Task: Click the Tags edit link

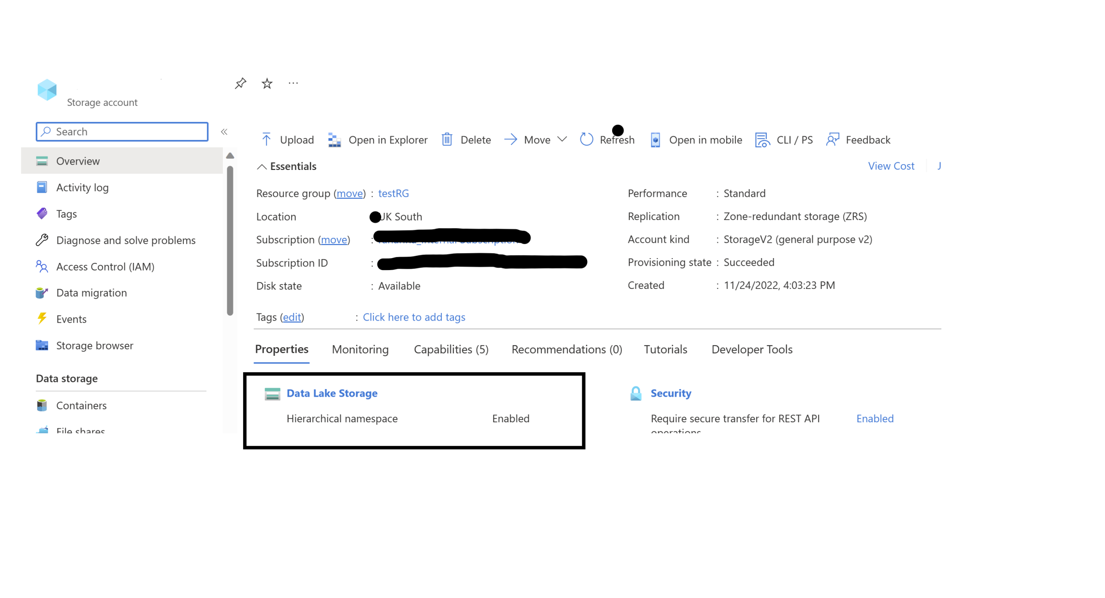Action: 292,317
